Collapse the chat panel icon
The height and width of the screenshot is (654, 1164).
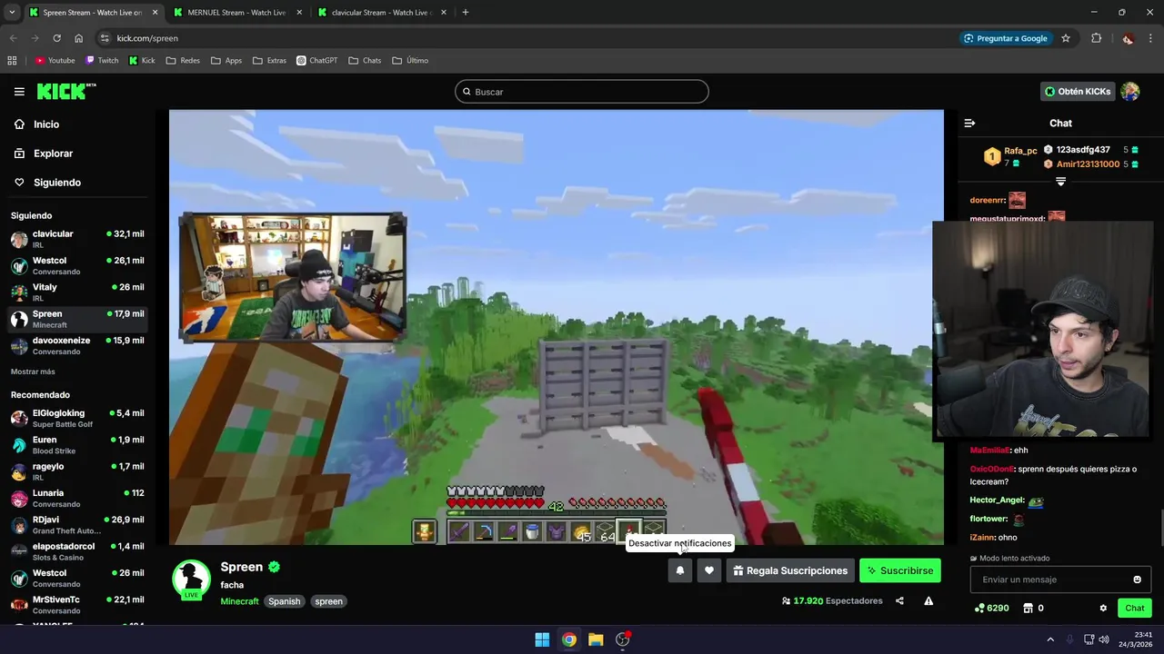click(x=969, y=123)
